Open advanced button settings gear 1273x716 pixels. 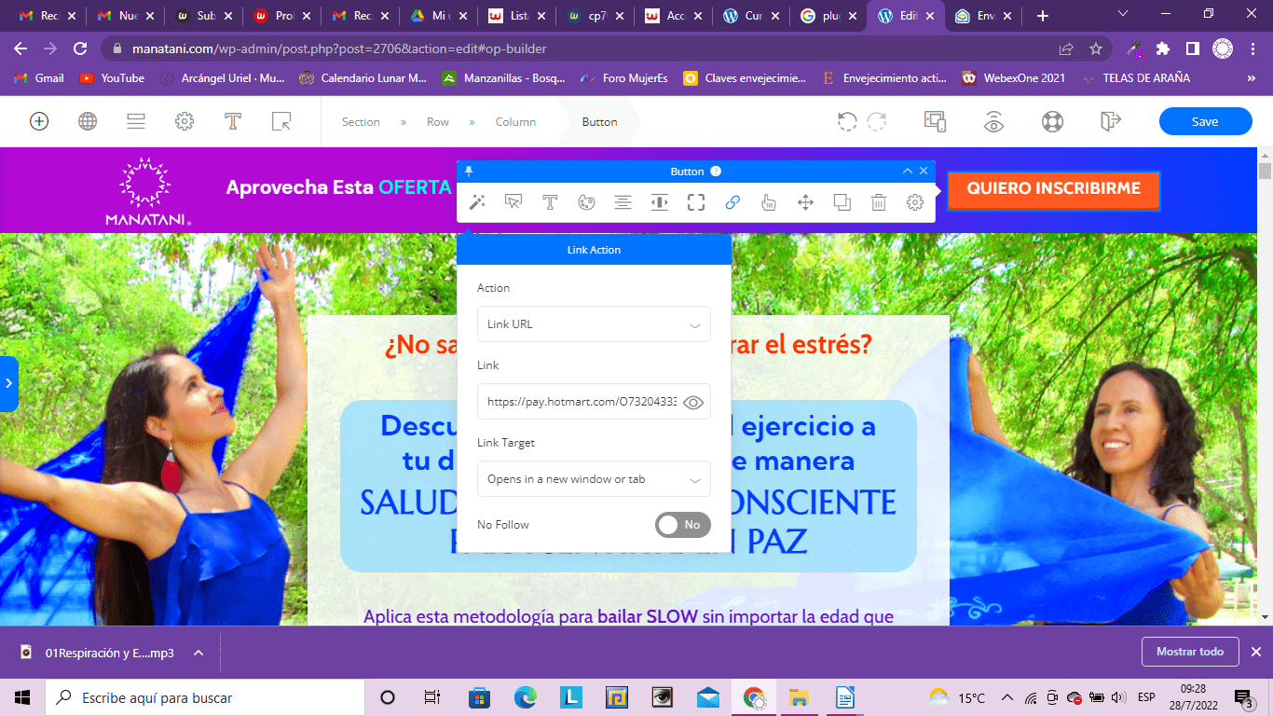pos(915,202)
